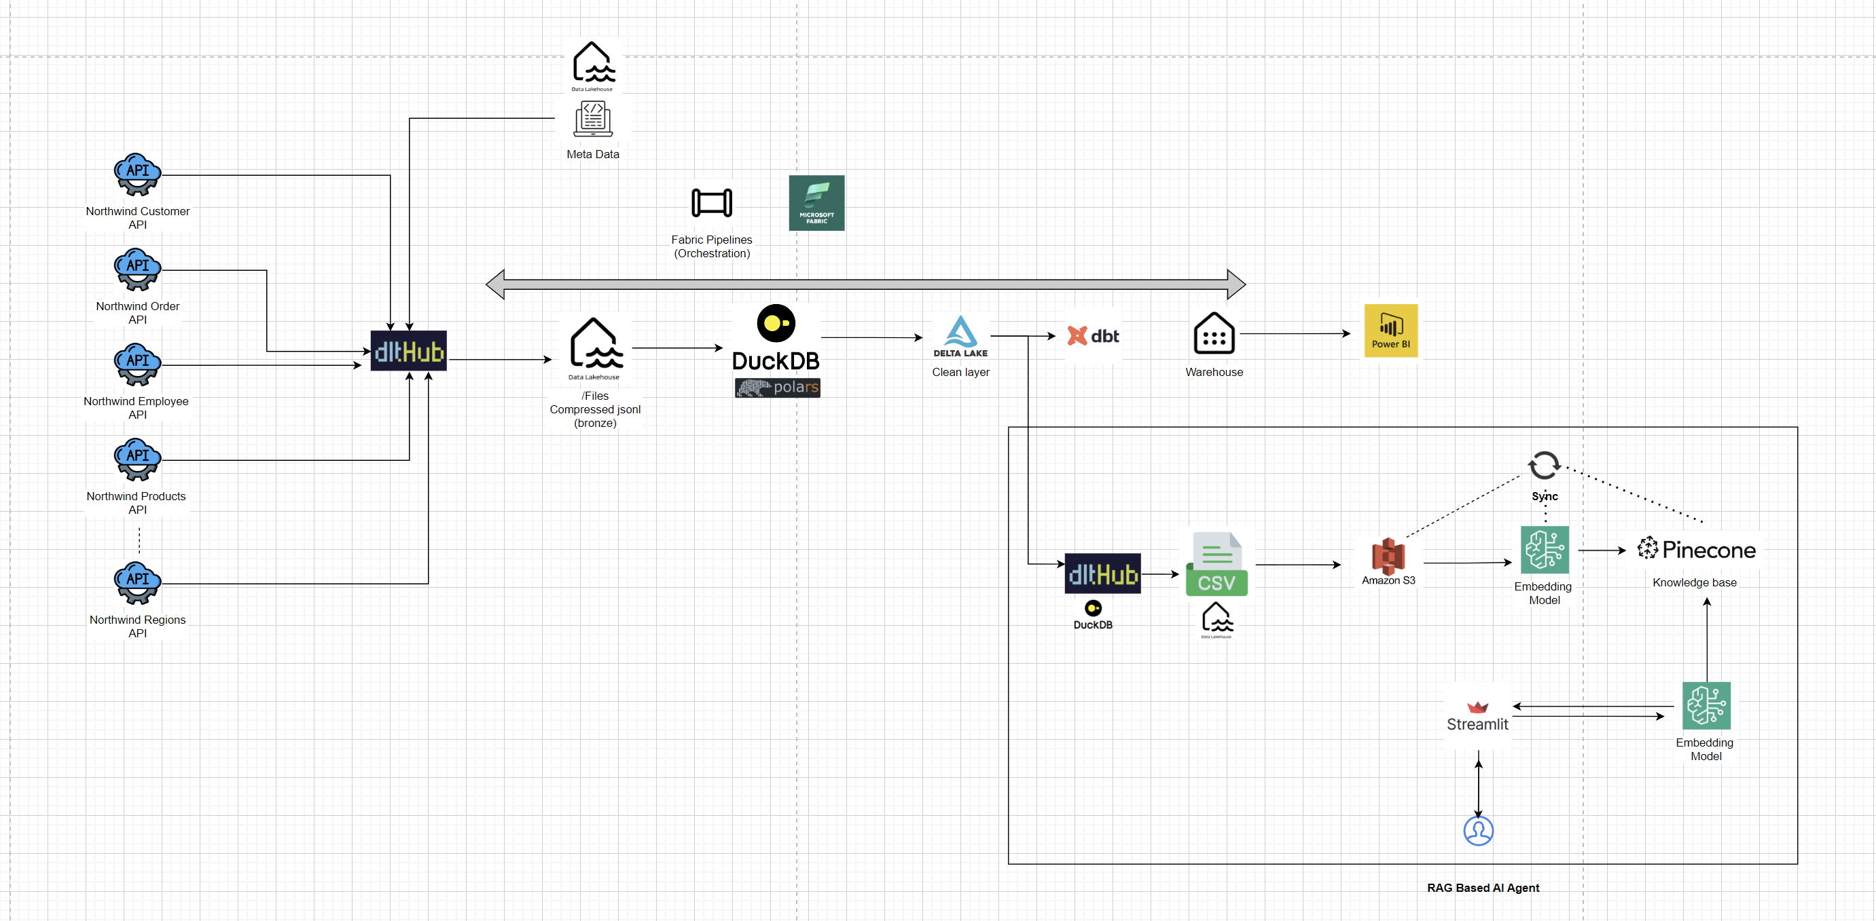
Task: Click the Fabric Pipelines orchestration icon
Action: pyautogui.click(x=712, y=204)
